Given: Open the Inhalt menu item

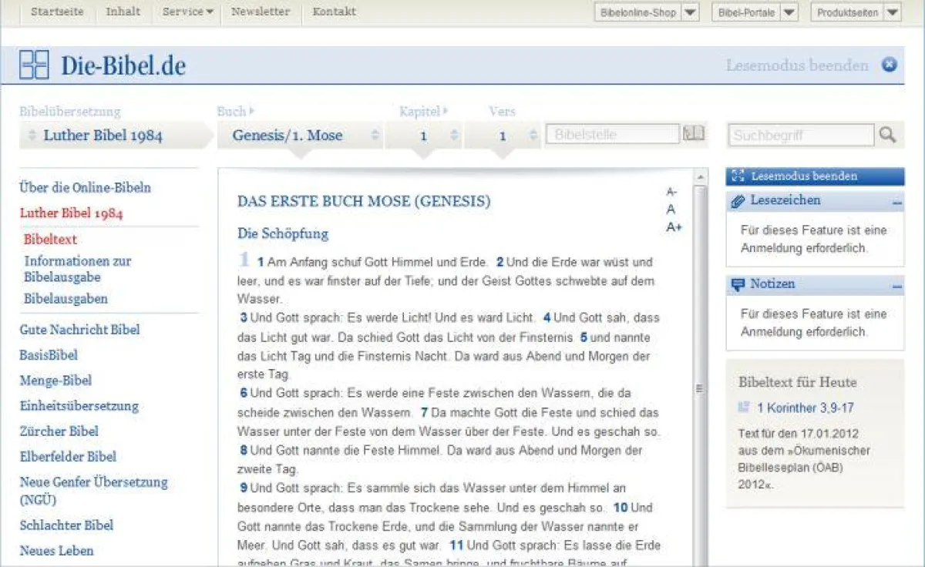Looking at the screenshot, I should coord(123,12).
